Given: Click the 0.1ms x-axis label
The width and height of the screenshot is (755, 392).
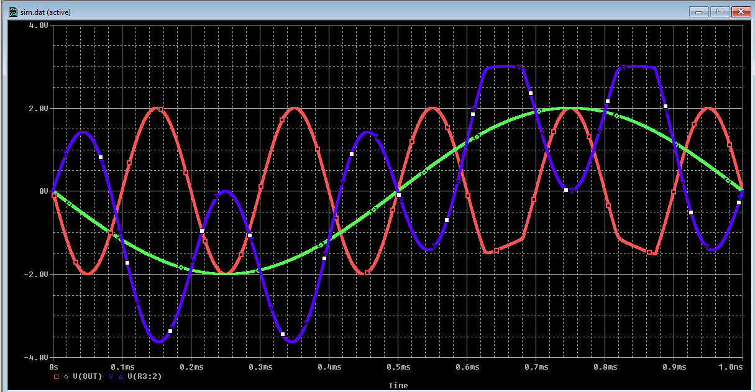Looking at the screenshot, I should pyautogui.click(x=122, y=368).
